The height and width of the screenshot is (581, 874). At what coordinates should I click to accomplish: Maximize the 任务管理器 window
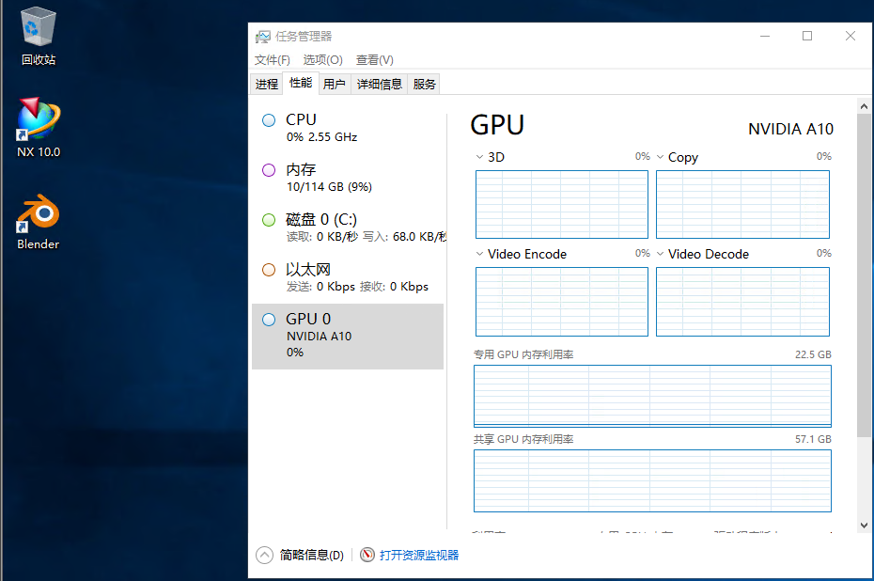(807, 37)
